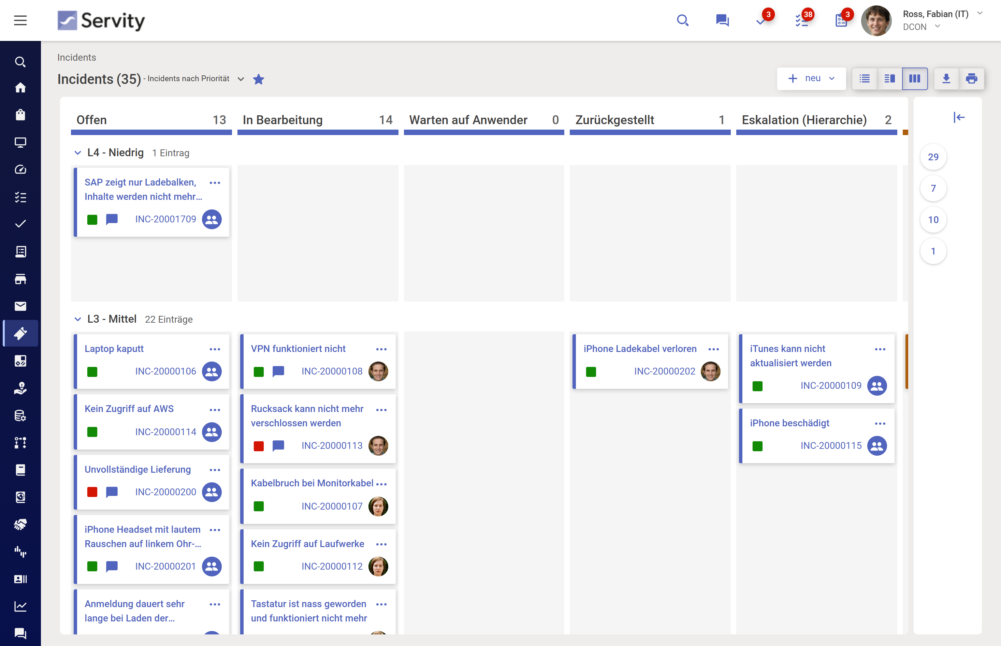Open the shopping bag icon in sidebar
This screenshot has width=1001, height=646.
[20, 115]
